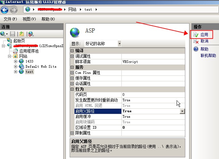Click the 应用程序池 application pools icon
This screenshot has height=159, width=219.
coord(16,51)
